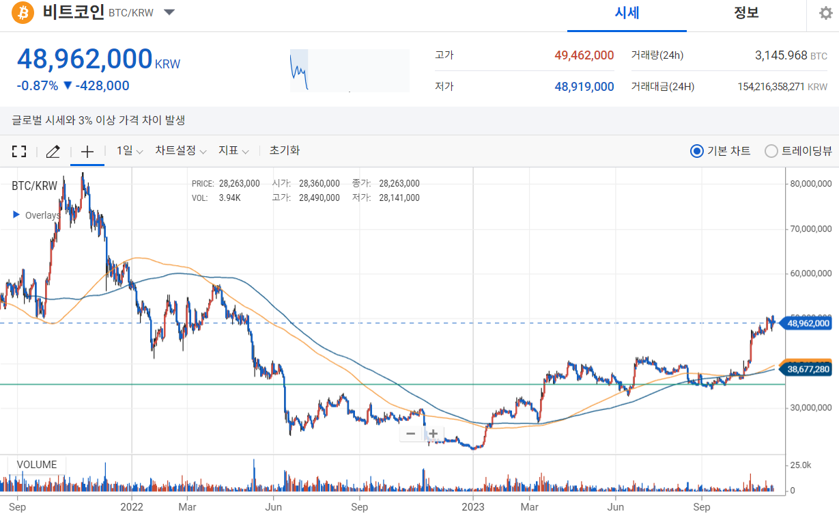This screenshot has width=839, height=516.
Task: Click the 80,000,000 price axis label
Action: [x=810, y=184]
